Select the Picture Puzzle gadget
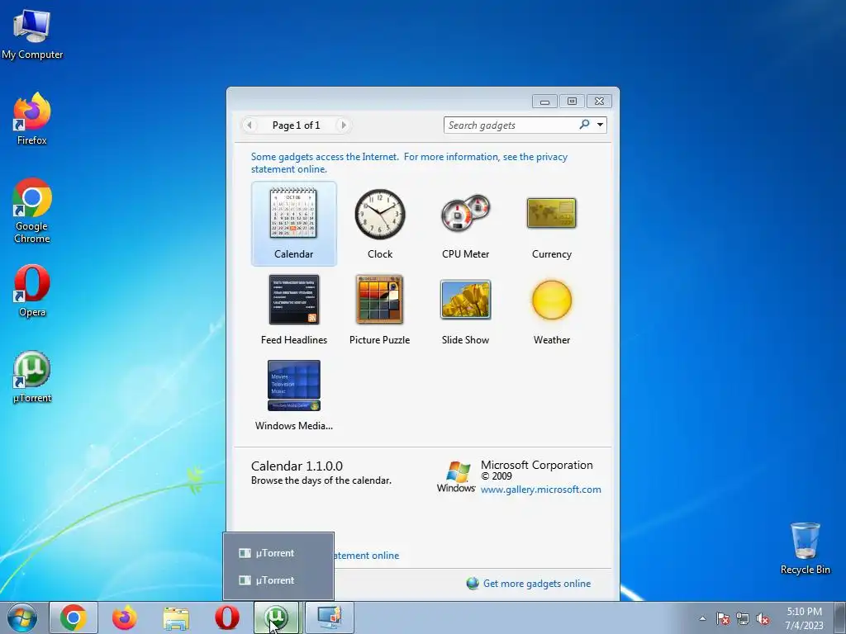Screen dimensions: 846x634 pyautogui.click(x=380, y=310)
